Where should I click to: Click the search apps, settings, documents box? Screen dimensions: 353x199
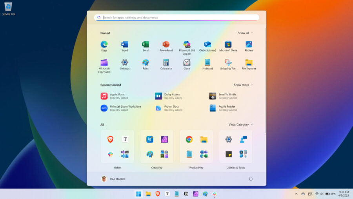tap(176, 17)
